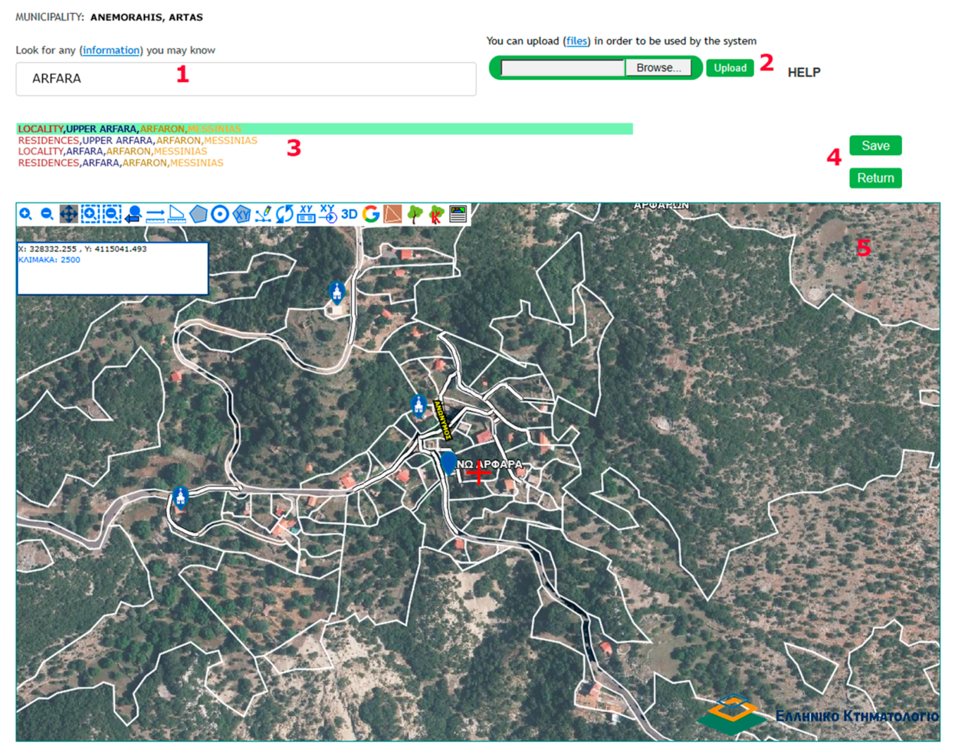
Task: Open the legend panel icon
Action: [x=458, y=214]
